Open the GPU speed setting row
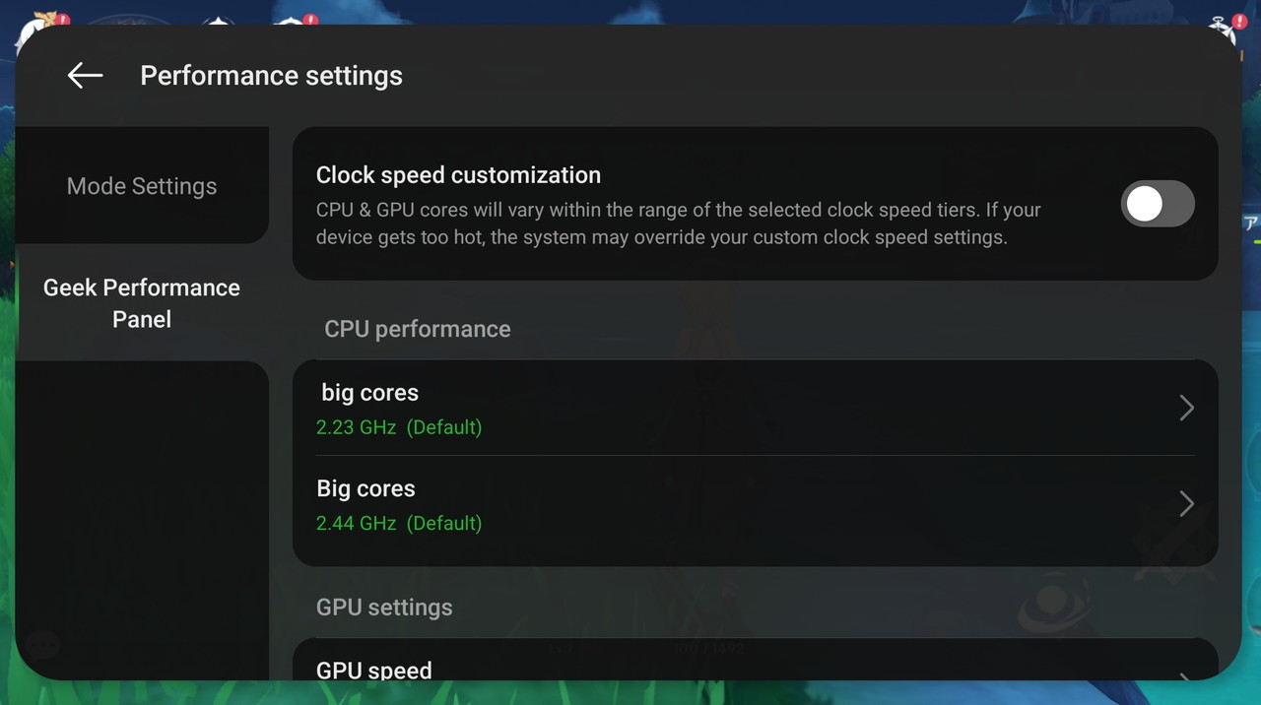 point(690,670)
